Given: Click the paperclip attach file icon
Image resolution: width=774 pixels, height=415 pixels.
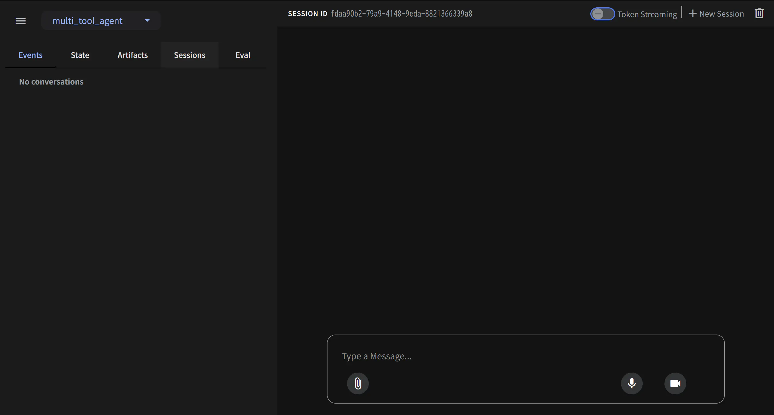Looking at the screenshot, I should 358,383.
